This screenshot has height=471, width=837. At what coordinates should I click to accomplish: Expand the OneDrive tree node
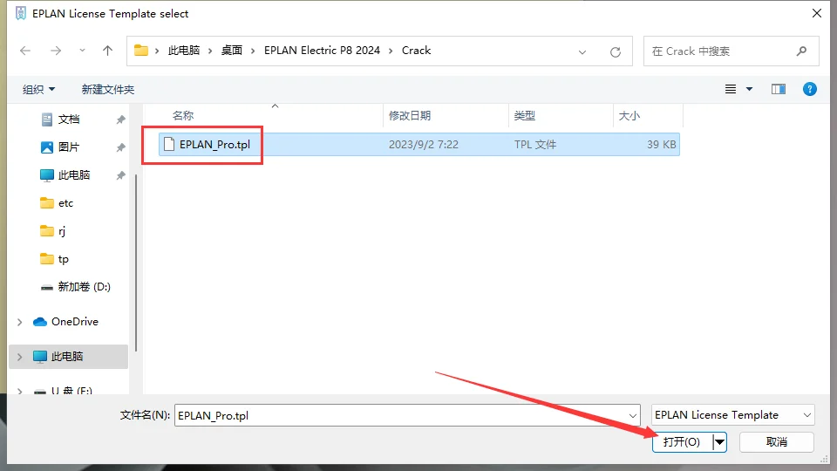point(20,322)
